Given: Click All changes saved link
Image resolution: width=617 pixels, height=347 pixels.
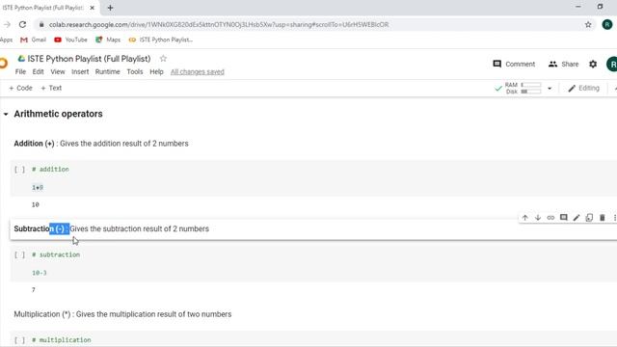Looking at the screenshot, I should click(x=197, y=71).
